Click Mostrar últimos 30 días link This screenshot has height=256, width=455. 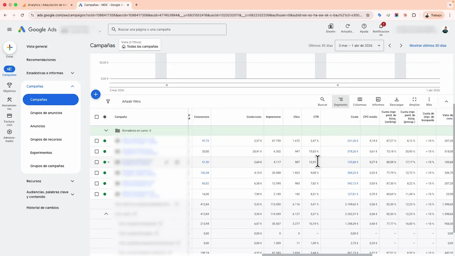(x=428, y=46)
